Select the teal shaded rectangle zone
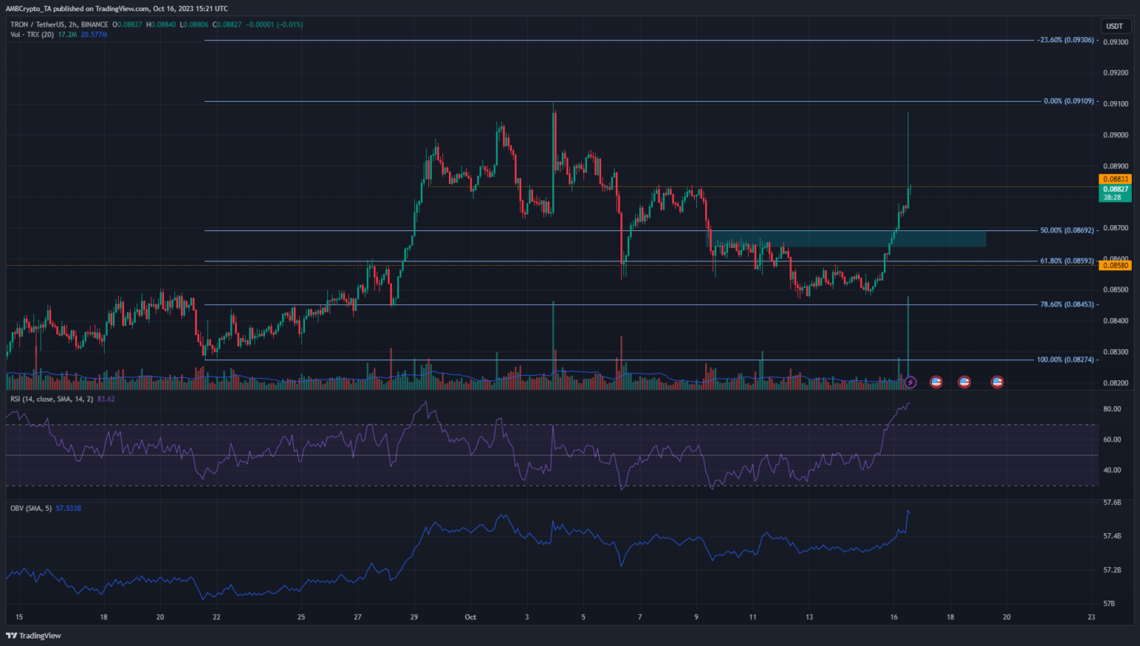Screen dimensions: 1140x646 tap(846, 239)
